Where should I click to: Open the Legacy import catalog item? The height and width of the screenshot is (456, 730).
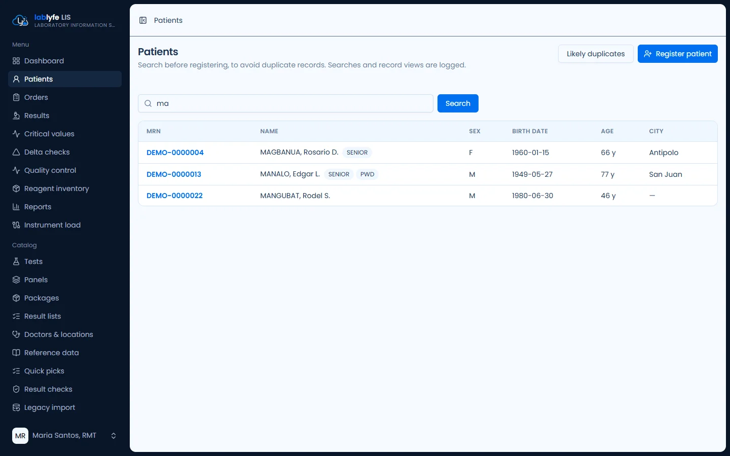point(65,407)
